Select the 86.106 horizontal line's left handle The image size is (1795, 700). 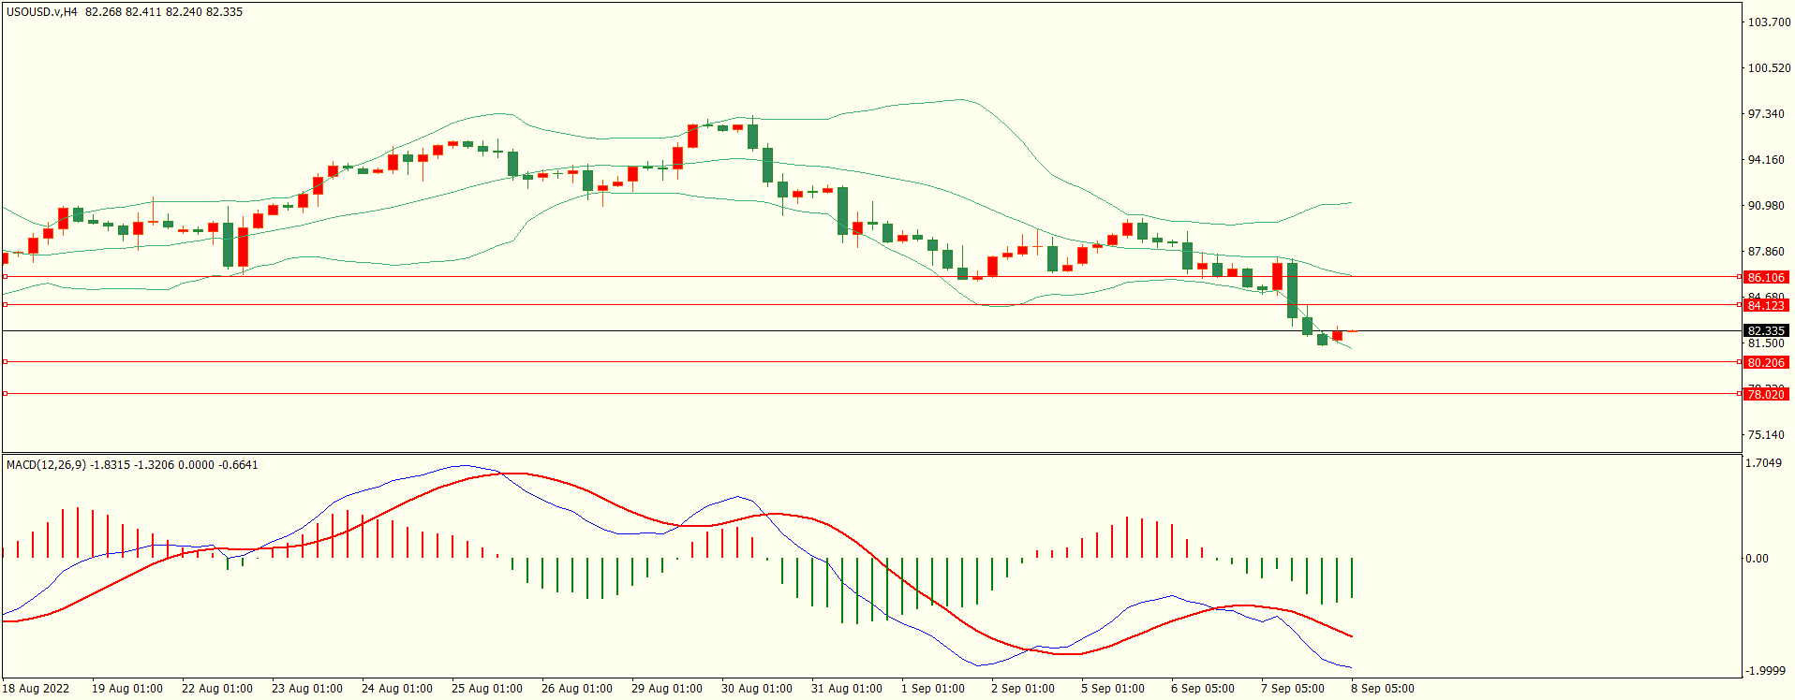tap(5, 277)
